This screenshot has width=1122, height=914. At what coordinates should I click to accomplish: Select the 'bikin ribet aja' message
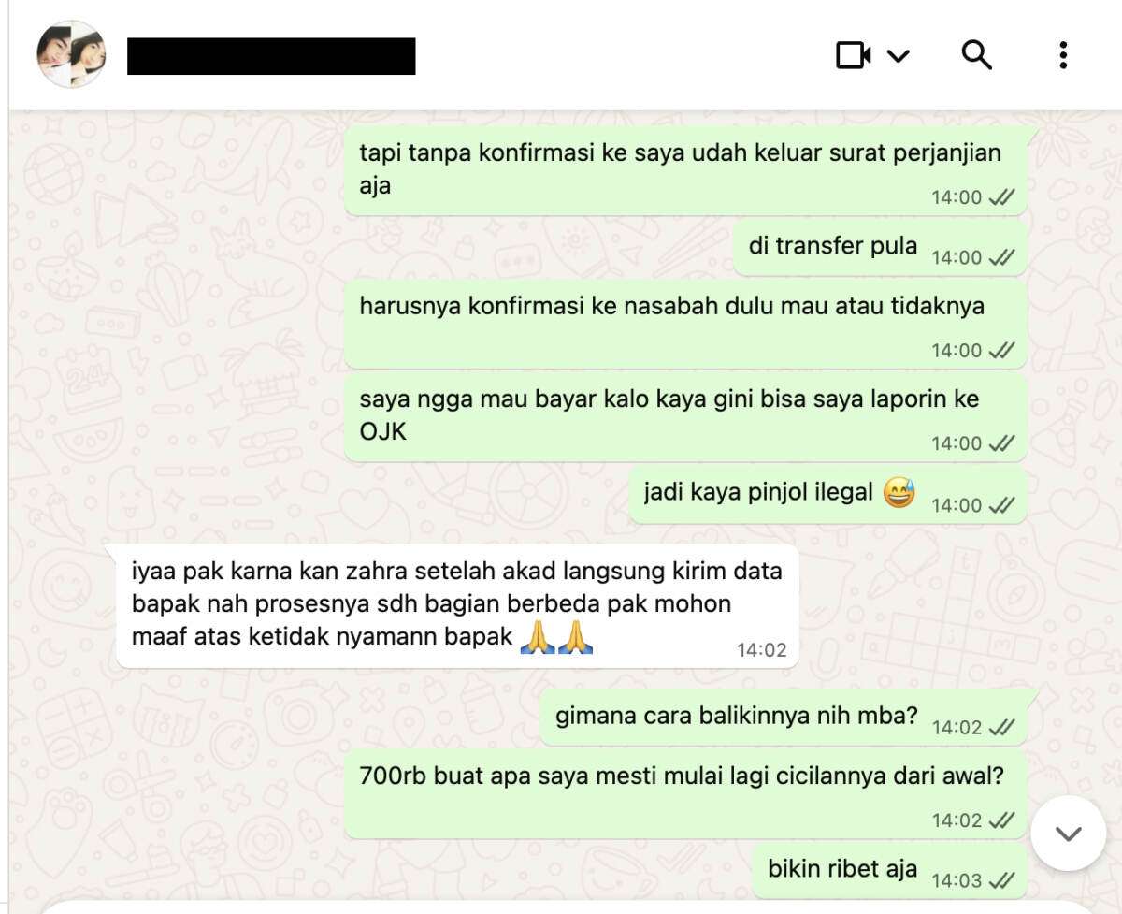[890, 872]
